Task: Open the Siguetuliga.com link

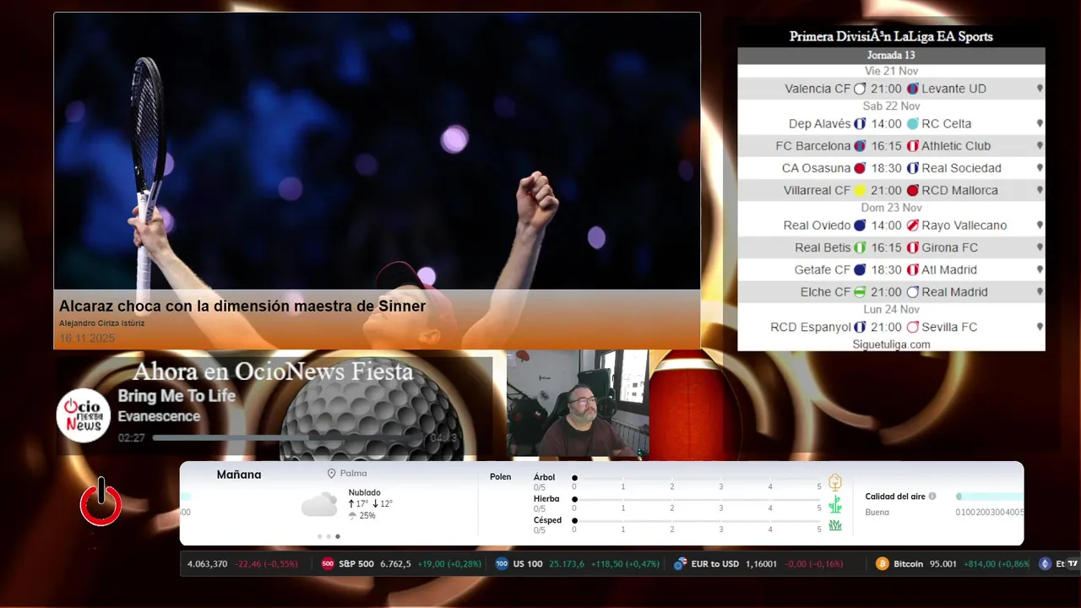Action: pyautogui.click(x=891, y=345)
